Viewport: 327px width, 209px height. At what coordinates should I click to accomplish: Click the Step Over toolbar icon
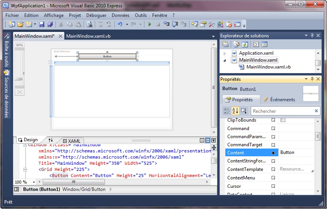coord(175,24)
